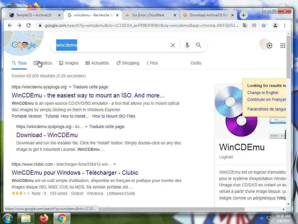Image resolution: width=298 pixels, height=224 pixels.
Task: Expand arrow beside sysprogs download result URL
Action: (x=86, y=127)
